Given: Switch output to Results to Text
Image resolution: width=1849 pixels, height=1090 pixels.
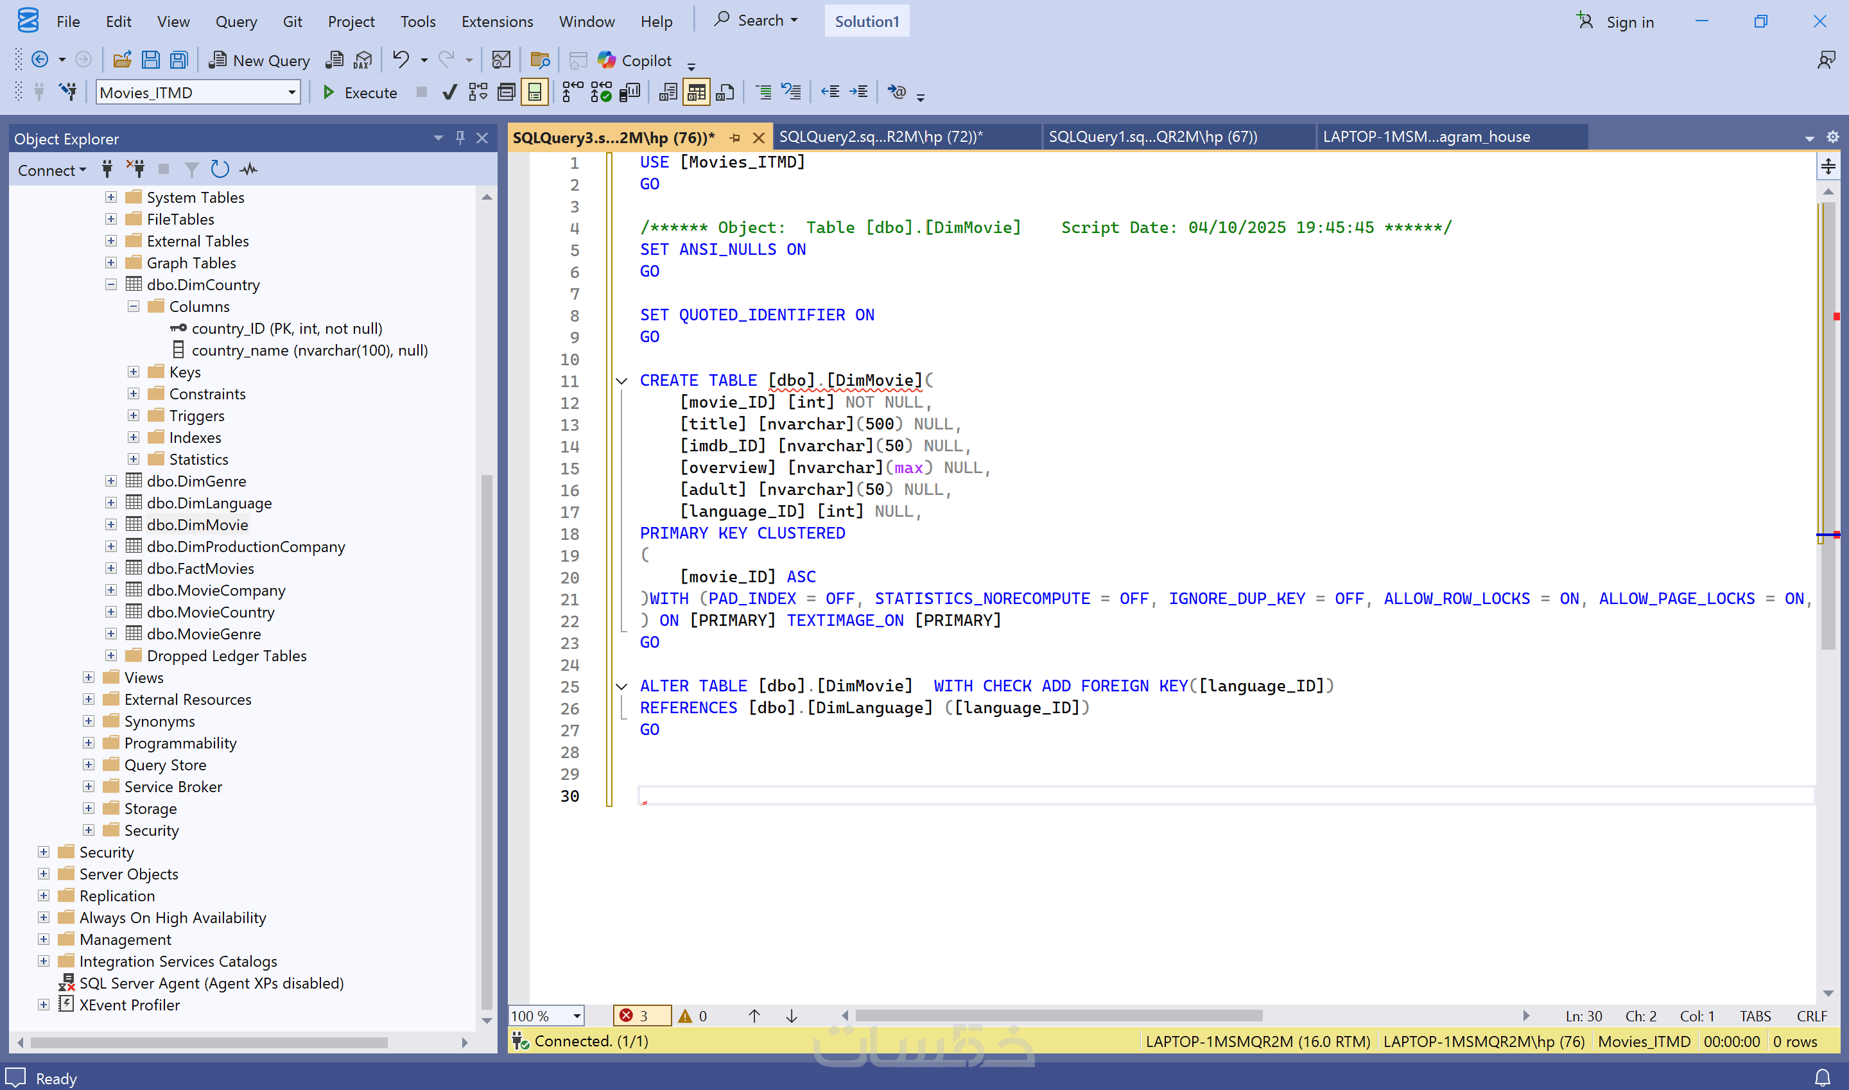Looking at the screenshot, I should coord(668,92).
